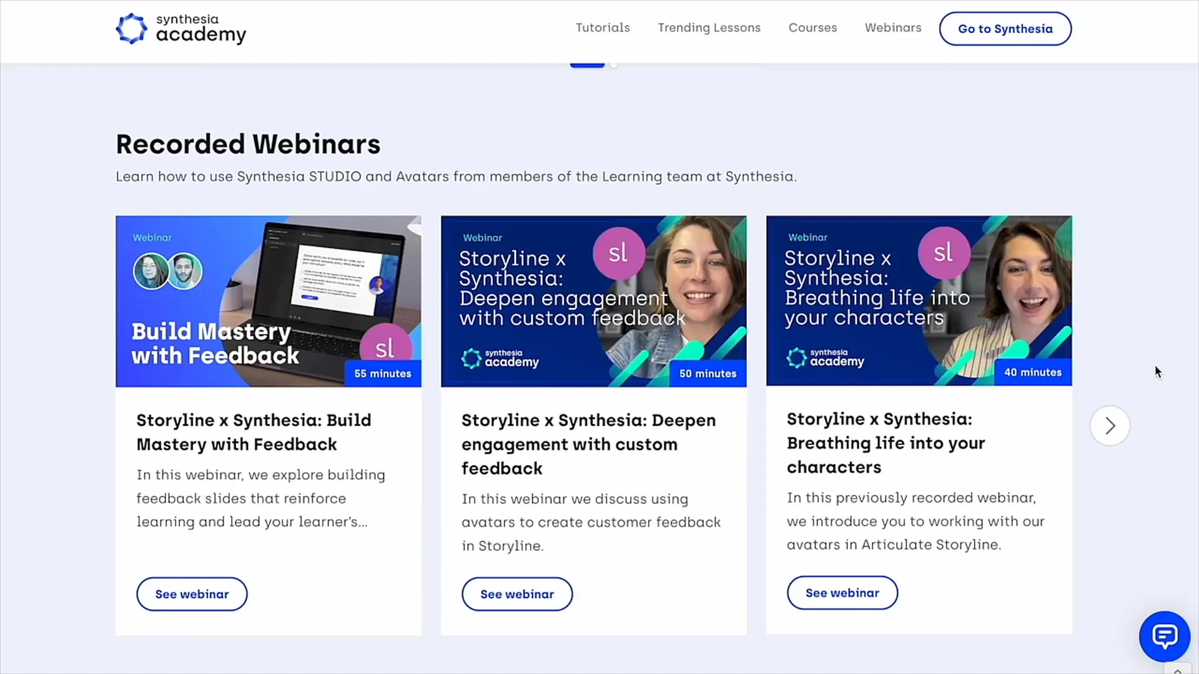Click See webinar for Deepen engagement webinar
This screenshot has height=674, width=1199.
(x=517, y=594)
